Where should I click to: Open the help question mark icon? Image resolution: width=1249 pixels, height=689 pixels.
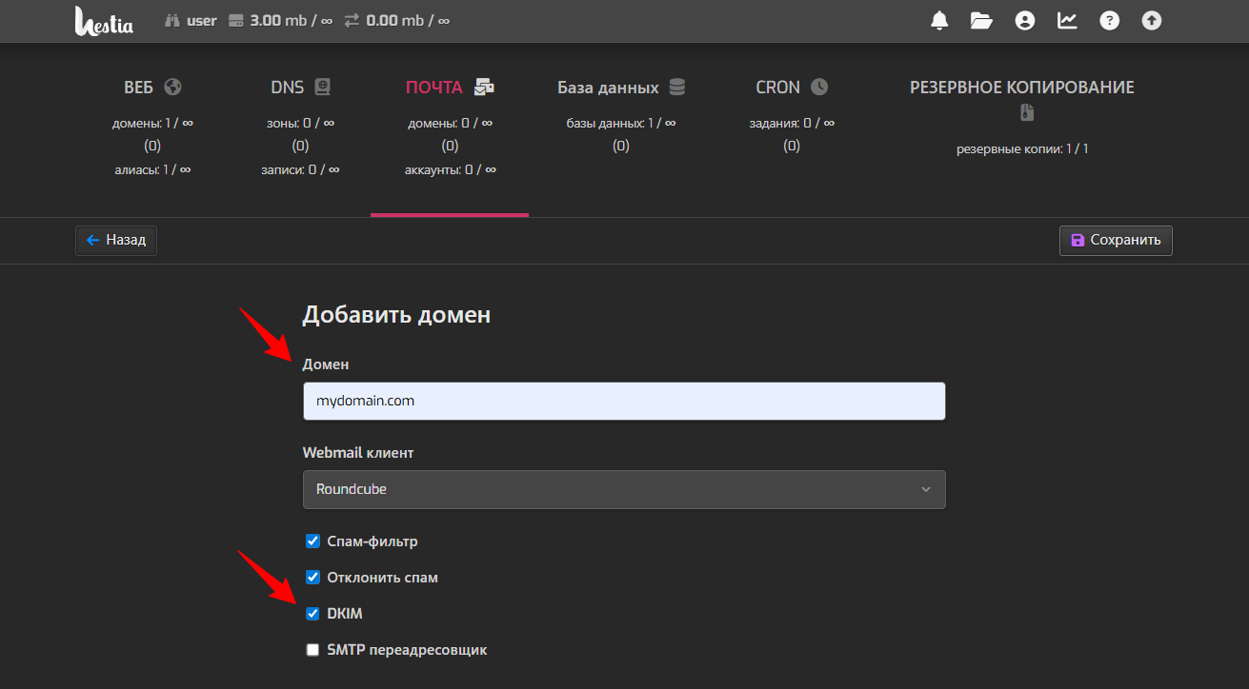pyautogui.click(x=1110, y=20)
